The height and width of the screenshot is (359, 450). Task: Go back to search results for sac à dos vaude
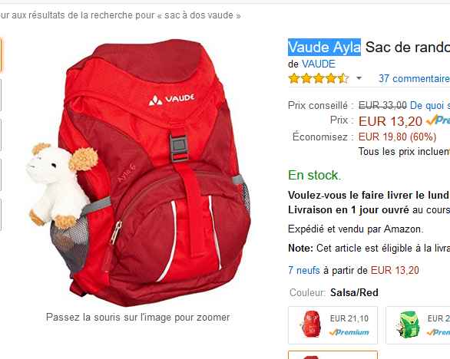120,15
